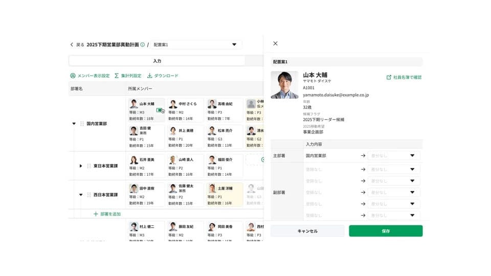The width and height of the screenshot is (491, 276).
Task: Click 福田 俊介 avatar
Action: tap(212, 160)
